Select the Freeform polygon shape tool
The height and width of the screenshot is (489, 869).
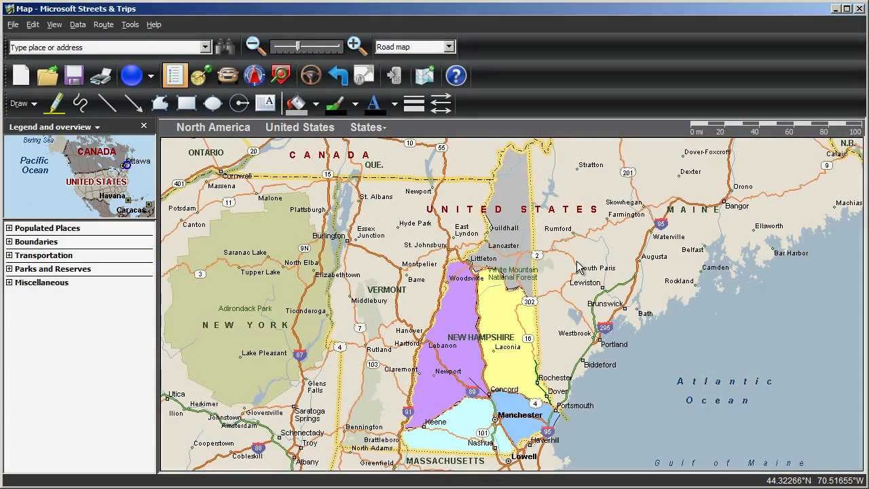pos(160,104)
